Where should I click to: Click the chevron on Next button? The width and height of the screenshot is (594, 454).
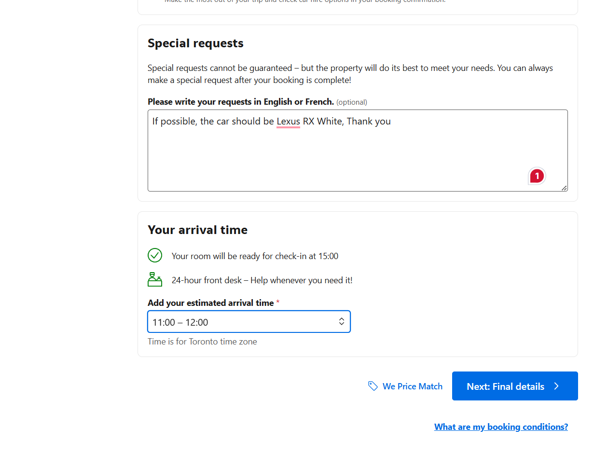[556, 386]
